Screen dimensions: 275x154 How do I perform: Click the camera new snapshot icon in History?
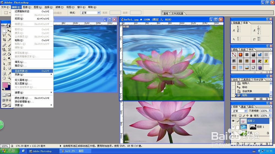[261, 99]
